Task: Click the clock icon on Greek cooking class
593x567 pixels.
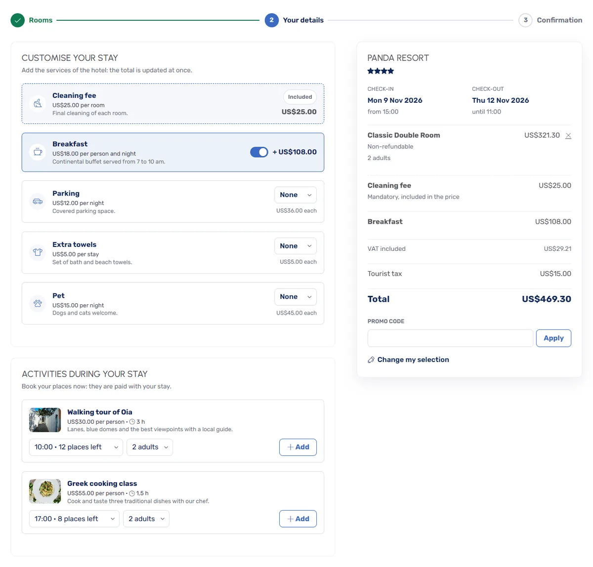Action: 132,493
